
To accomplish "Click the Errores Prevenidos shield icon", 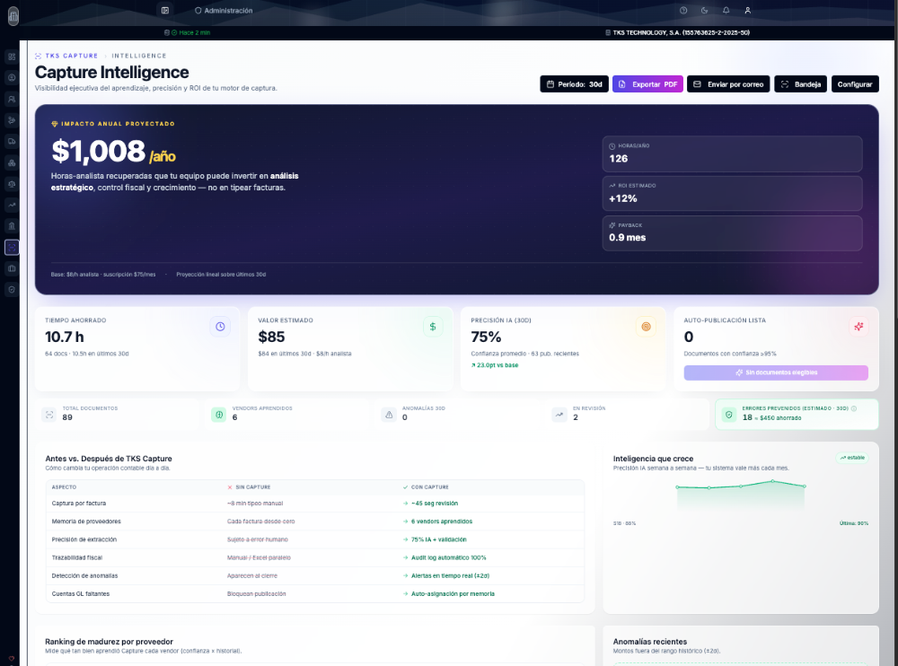I will 728,414.
